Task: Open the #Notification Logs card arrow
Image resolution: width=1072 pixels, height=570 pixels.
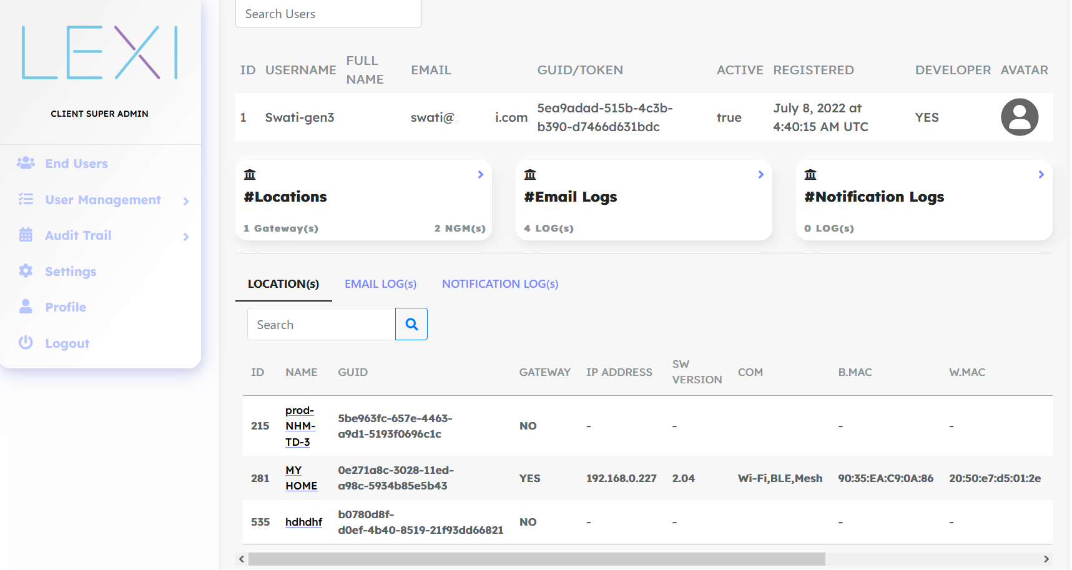Action: tap(1041, 175)
